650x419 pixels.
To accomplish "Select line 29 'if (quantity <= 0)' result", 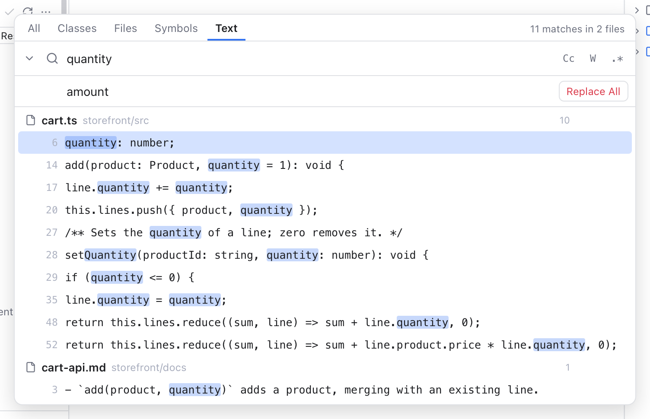I will pos(325,277).
